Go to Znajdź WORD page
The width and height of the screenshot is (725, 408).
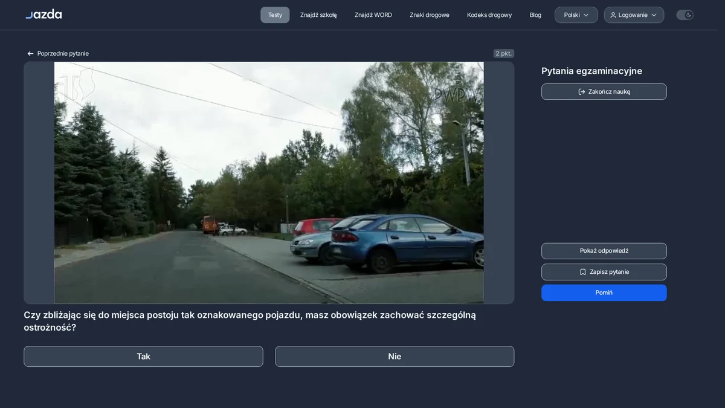[373, 15]
